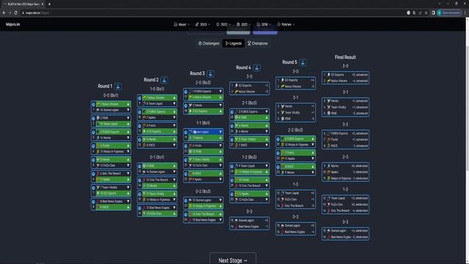The width and height of the screenshot is (469, 264).
Task: Open a new browser tab
Action: coord(49,4)
